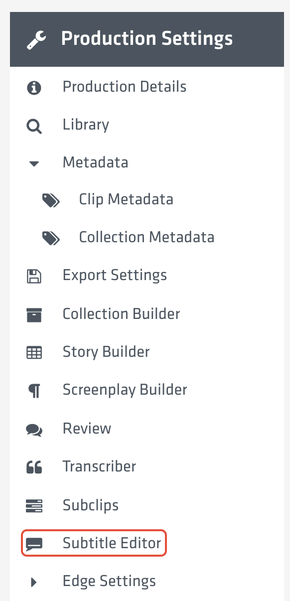This screenshot has height=601, width=290.
Task: Open the Subtitle Editor page
Action: point(112,543)
